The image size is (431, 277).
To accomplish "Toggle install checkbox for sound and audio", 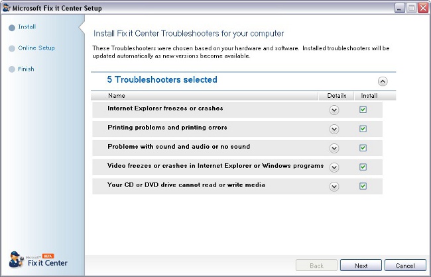I will tap(363, 148).
